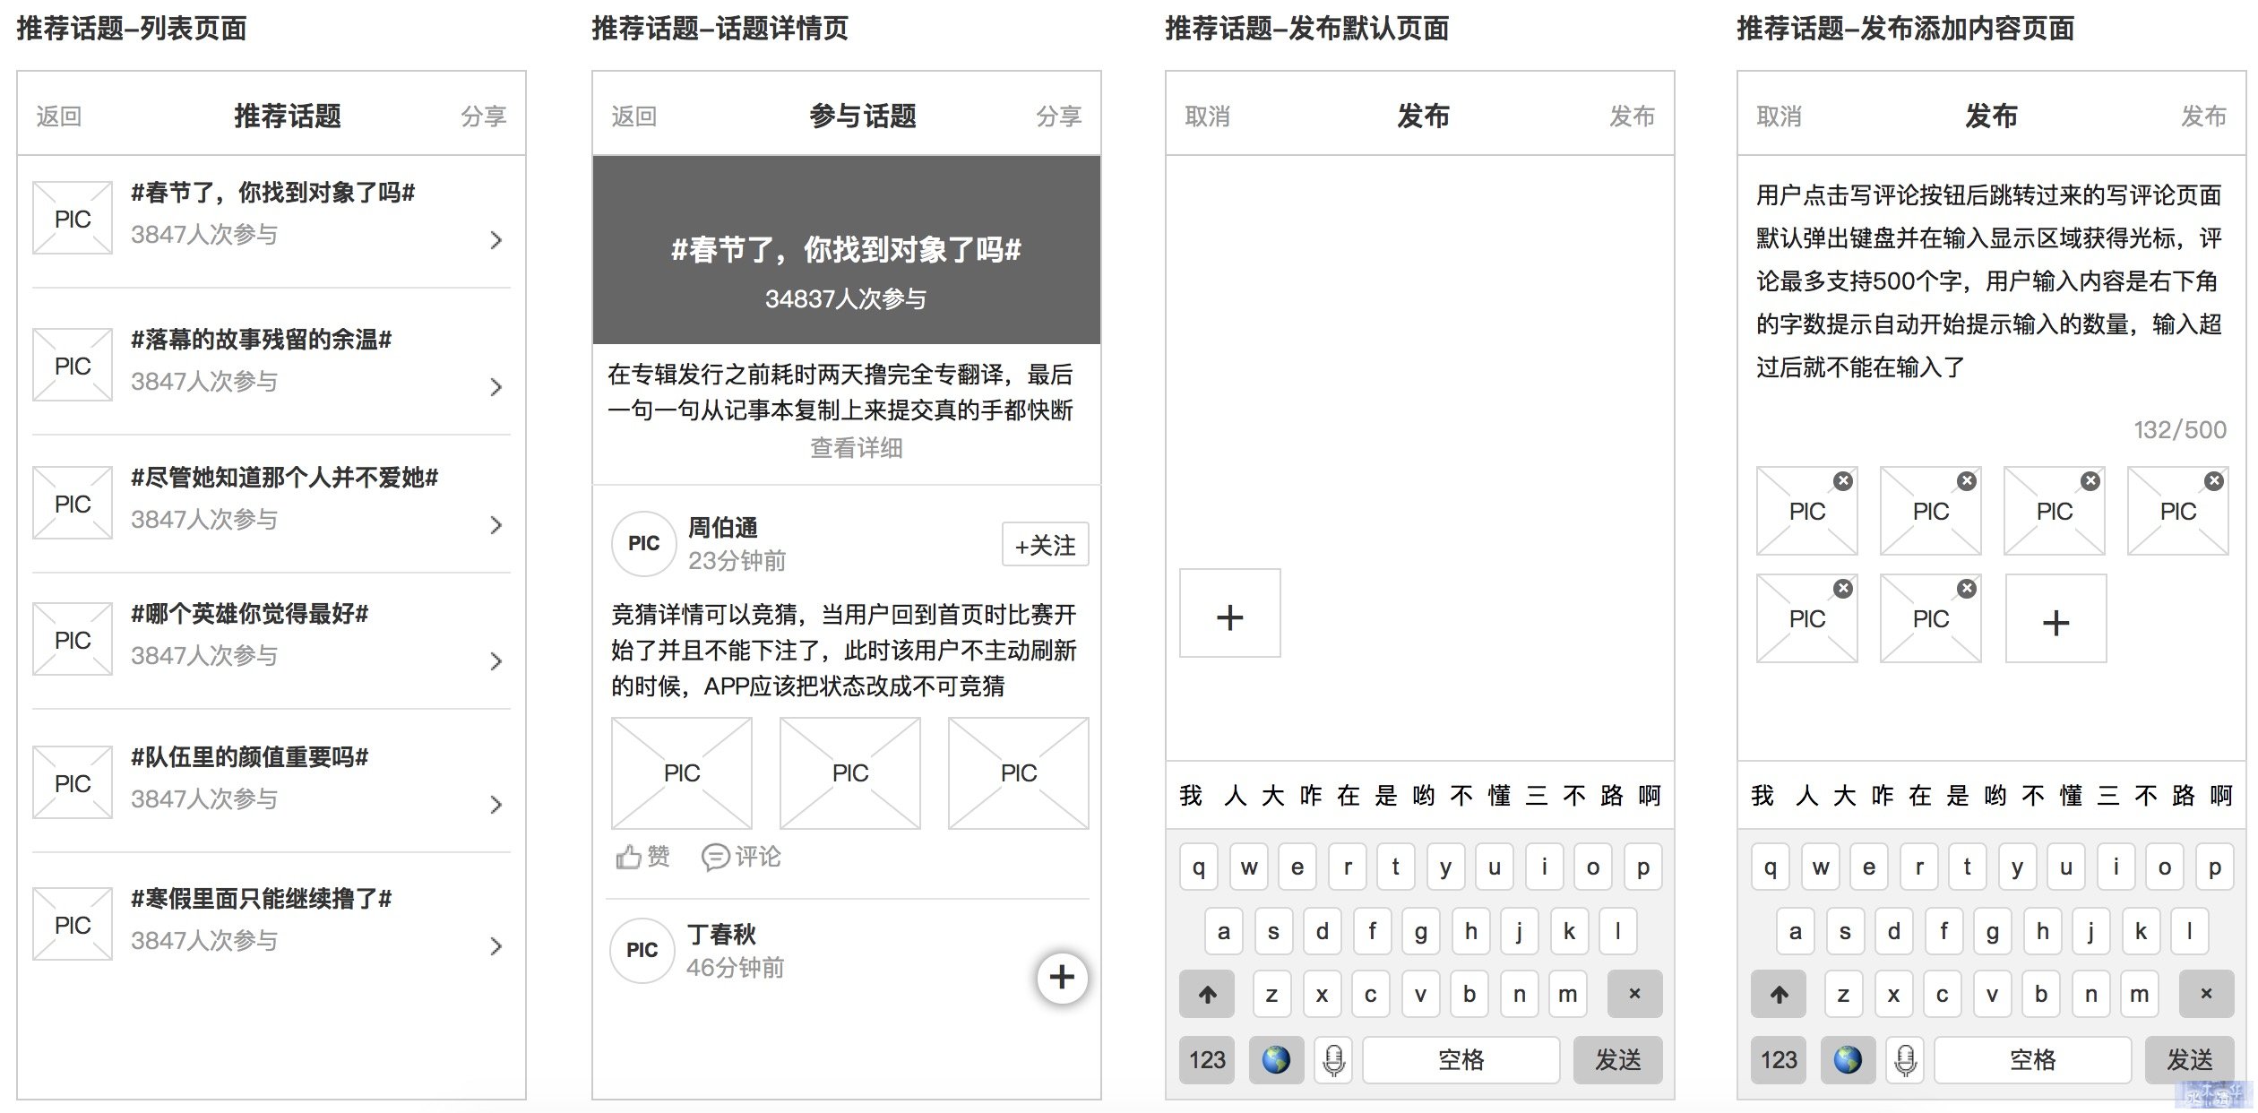Add a picture with plus box on default publish page
This screenshot has width=2258, height=1113.
pyautogui.click(x=1229, y=613)
